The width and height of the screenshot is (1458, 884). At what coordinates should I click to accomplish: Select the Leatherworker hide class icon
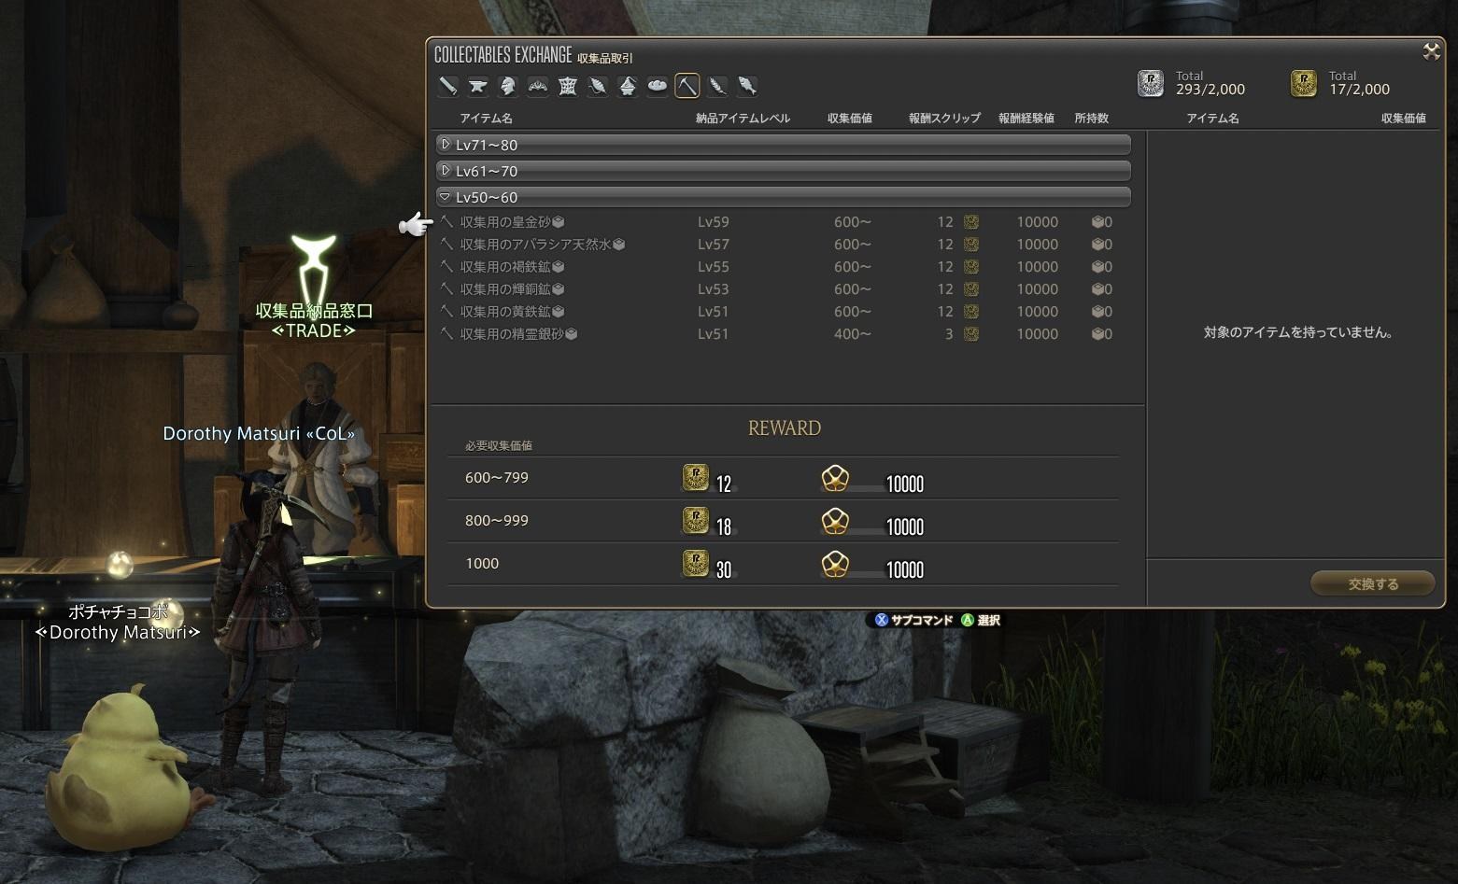568,86
